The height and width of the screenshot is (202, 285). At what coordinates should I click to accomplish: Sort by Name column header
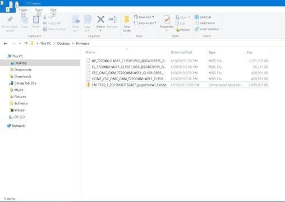(x=90, y=52)
